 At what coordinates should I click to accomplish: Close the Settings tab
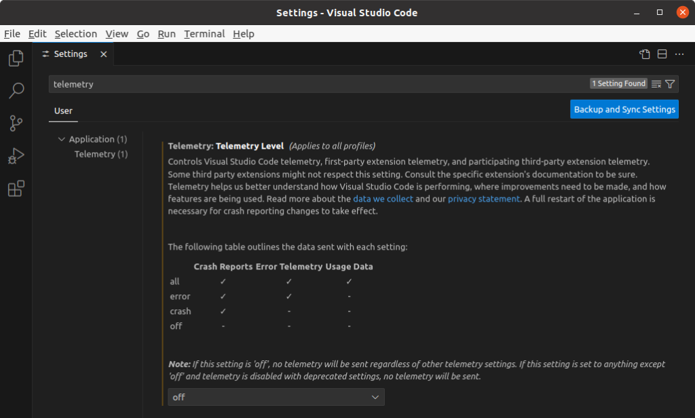click(104, 54)
